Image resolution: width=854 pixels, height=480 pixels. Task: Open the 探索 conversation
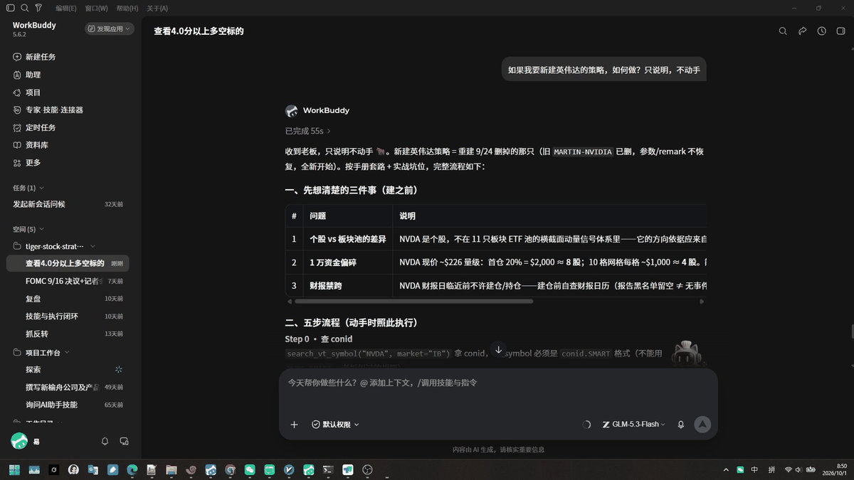[68, 370]
